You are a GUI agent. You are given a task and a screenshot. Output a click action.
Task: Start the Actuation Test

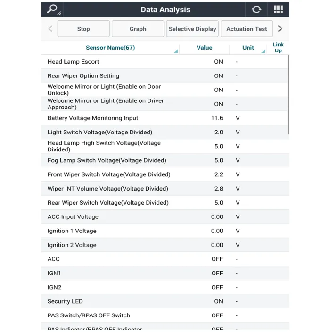click(x=247, y=29)
